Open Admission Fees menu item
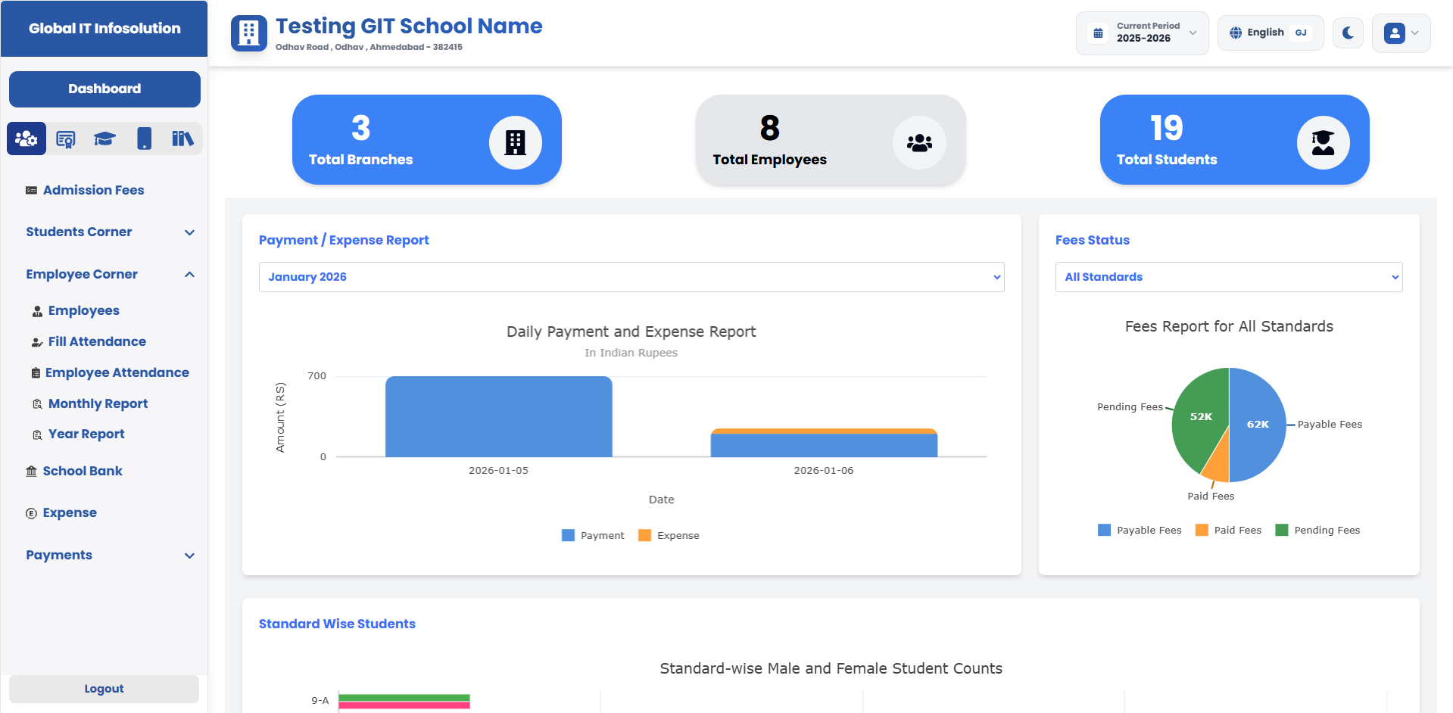1453x713 pixels. (93, 190)
